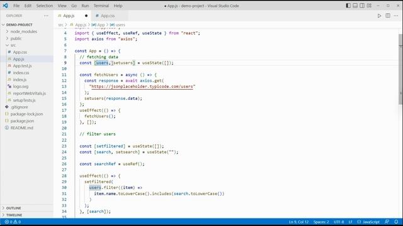Click the errors and warnings status
The width and height of the screenshot is (403, 226).
point(13,222)
